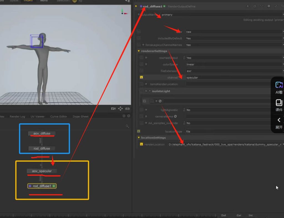Open the AI screenshot icon in the side panel
The image size is (284, 218).
coord(279,85)
